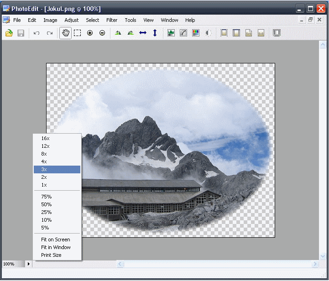The width and height of the screenshot is (329, 281).
Task: Click the Open file folder icon
Action: 9,33
